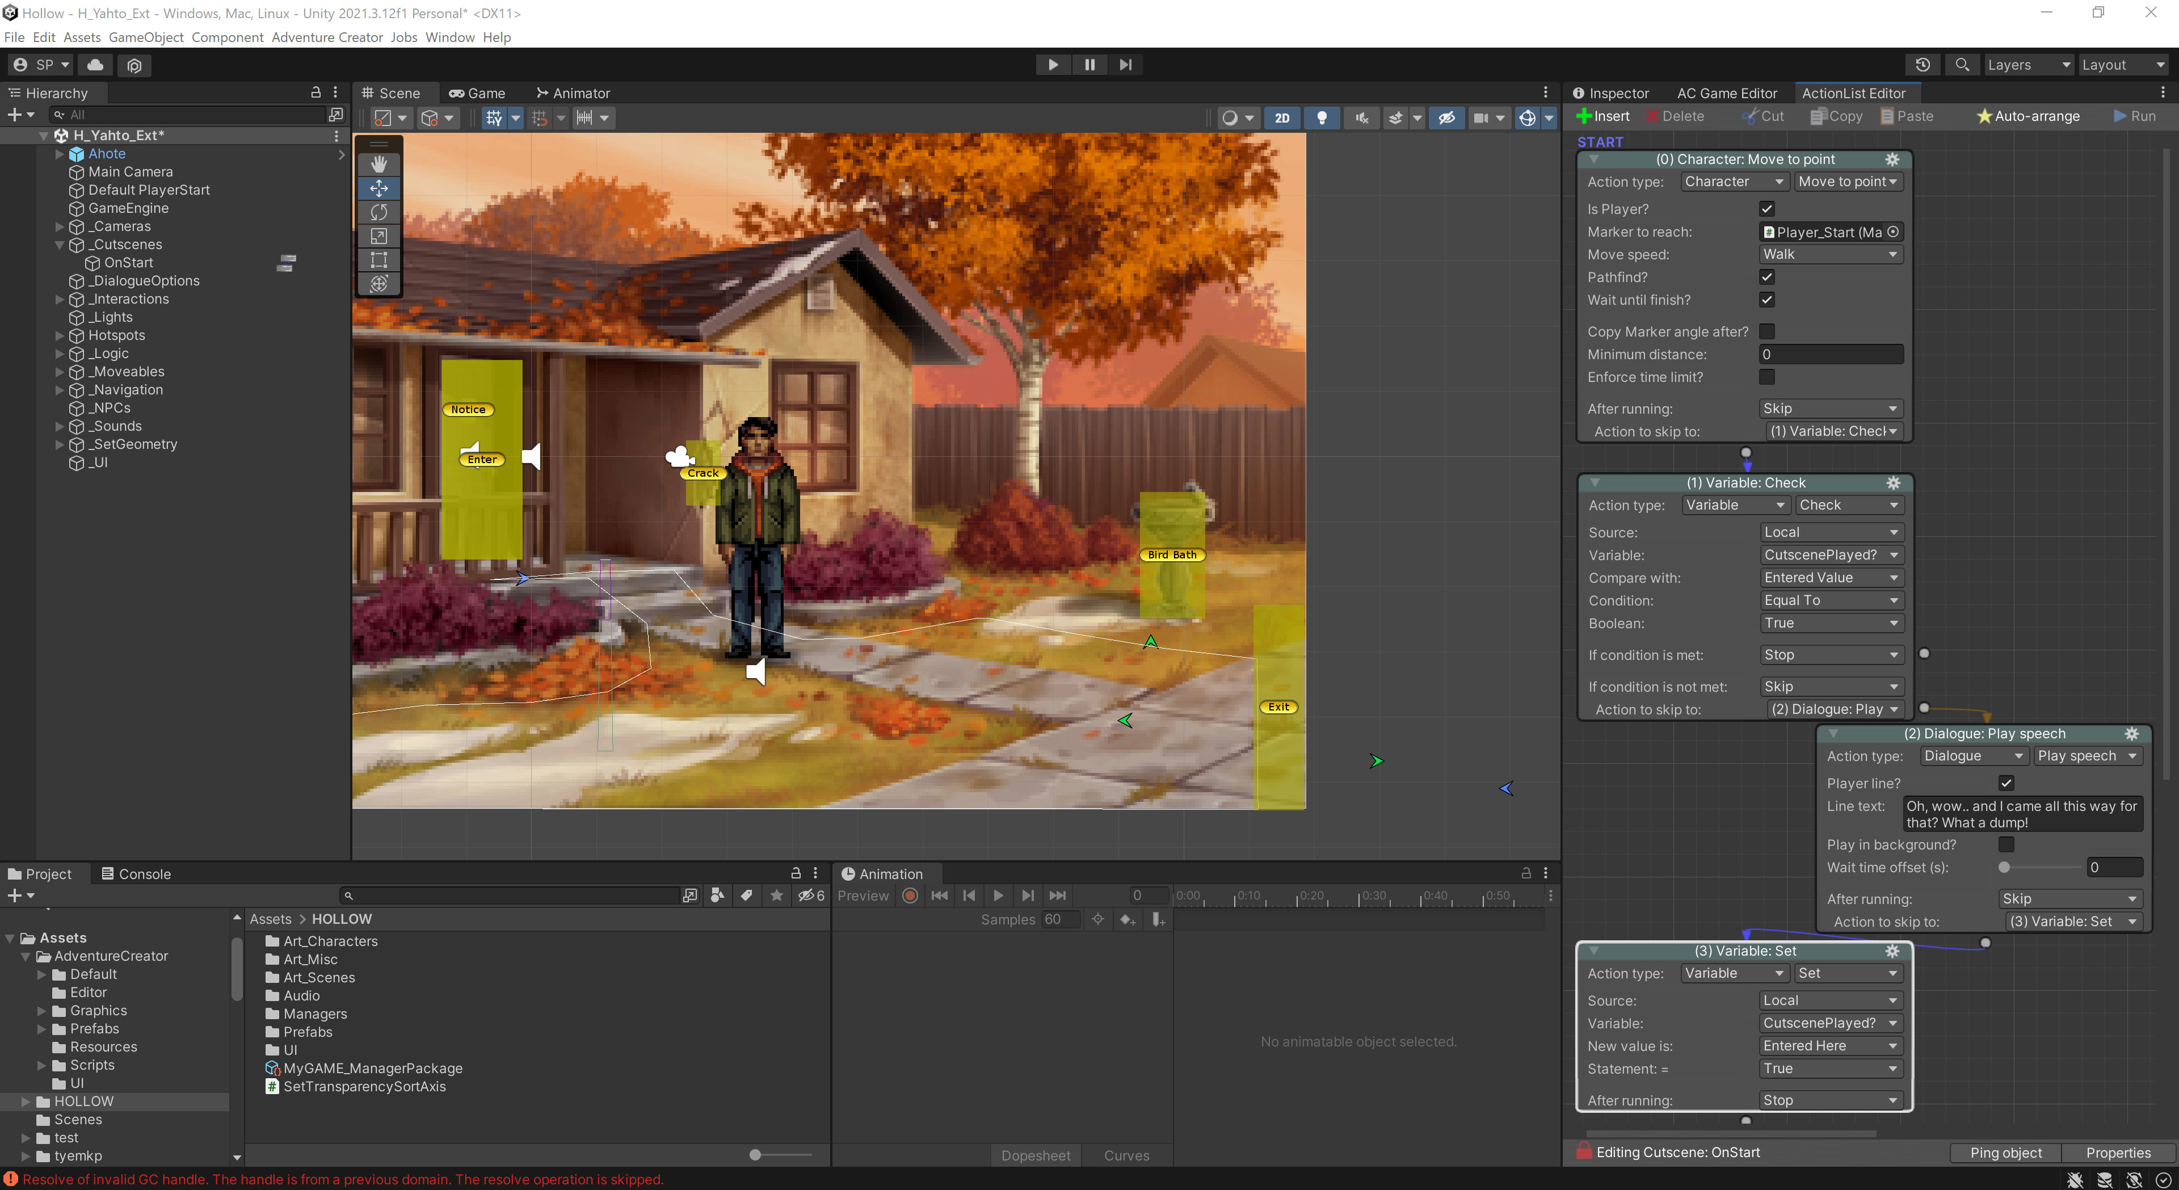Select the Scale tool
Viewport: 2179px width, 1190px height.
[x=378, y=236]
